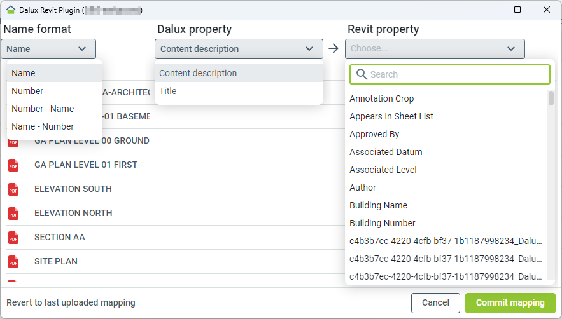The height and width of the screenshot is (319, 562).
Task: Click PDF icon next to ELEVATION NORTH
Action: coord(13,214)
